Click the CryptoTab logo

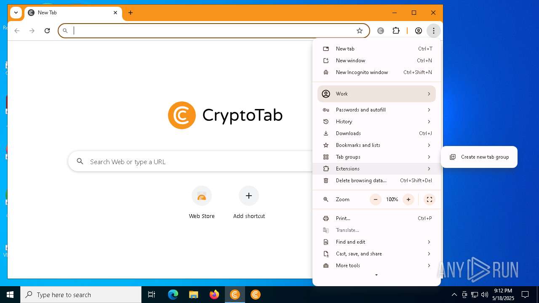(225, 115)
